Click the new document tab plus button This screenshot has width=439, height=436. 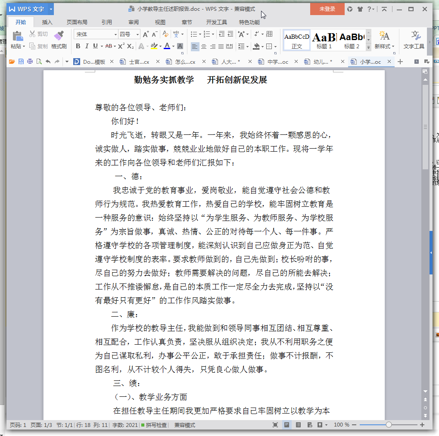(x=400, y=62)
